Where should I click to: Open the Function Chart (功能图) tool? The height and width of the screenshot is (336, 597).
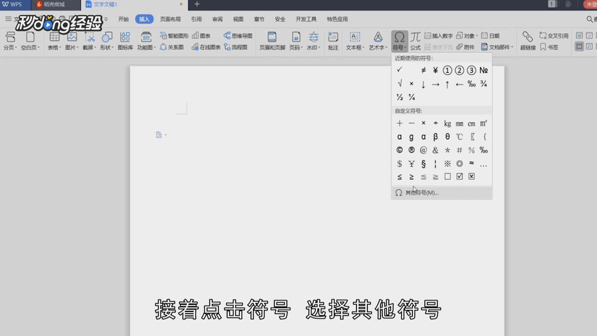tap(146, 41)
